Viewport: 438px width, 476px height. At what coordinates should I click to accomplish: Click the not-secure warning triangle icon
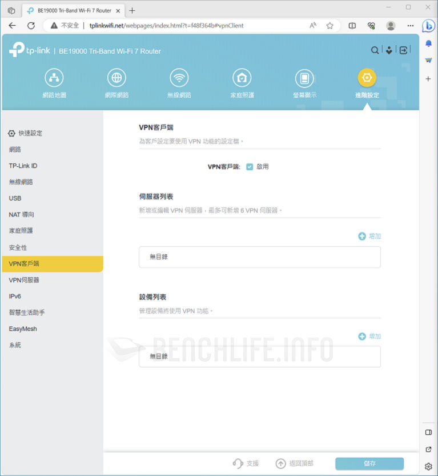tap(54, 26)
